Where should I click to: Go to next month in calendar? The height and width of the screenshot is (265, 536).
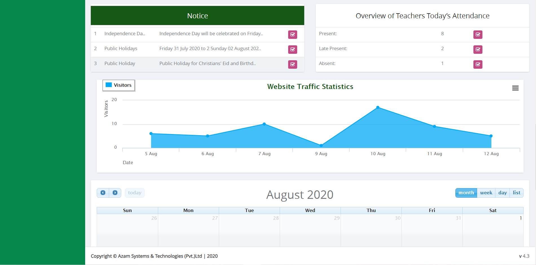115,193
